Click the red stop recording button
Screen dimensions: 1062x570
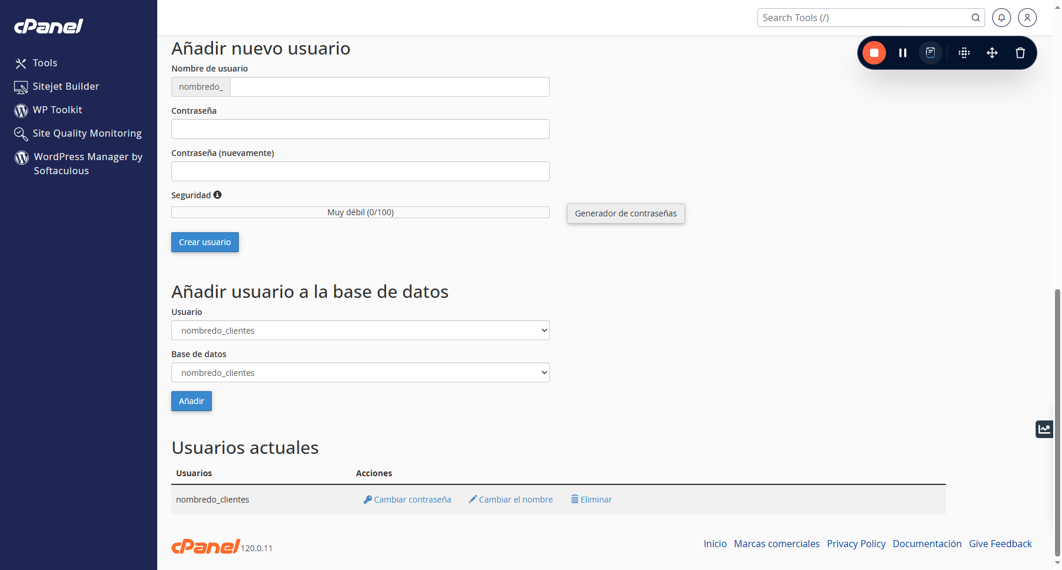pos(874,53)
